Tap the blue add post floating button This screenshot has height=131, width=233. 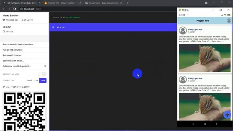pyautogui.click(x=227, y=115)
